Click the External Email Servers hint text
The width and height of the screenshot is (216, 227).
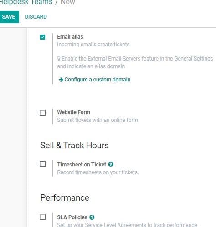pyautogui.click(x=135, y=62)
